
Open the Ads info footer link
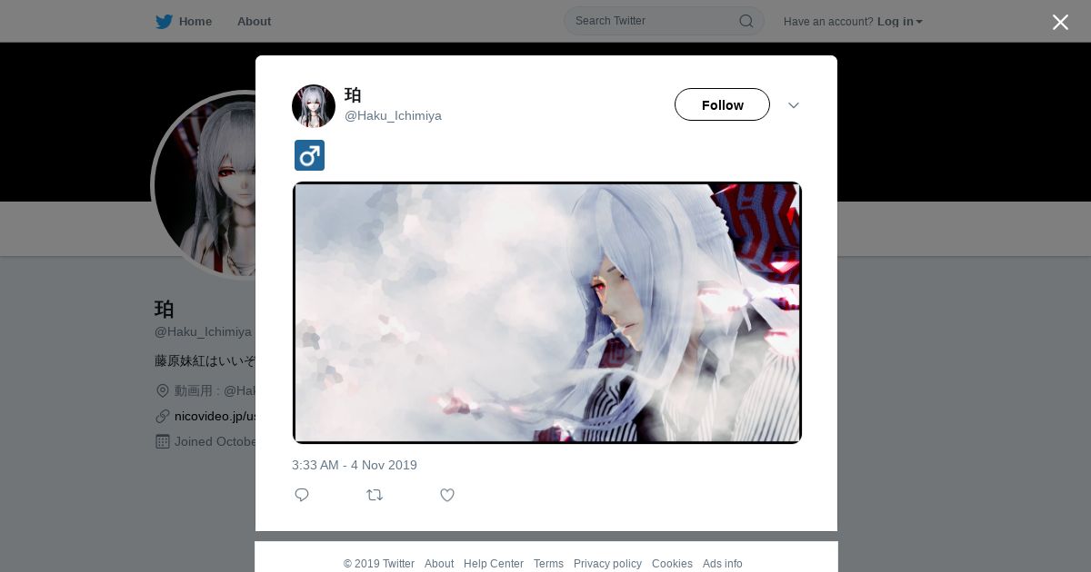(723, 564)
